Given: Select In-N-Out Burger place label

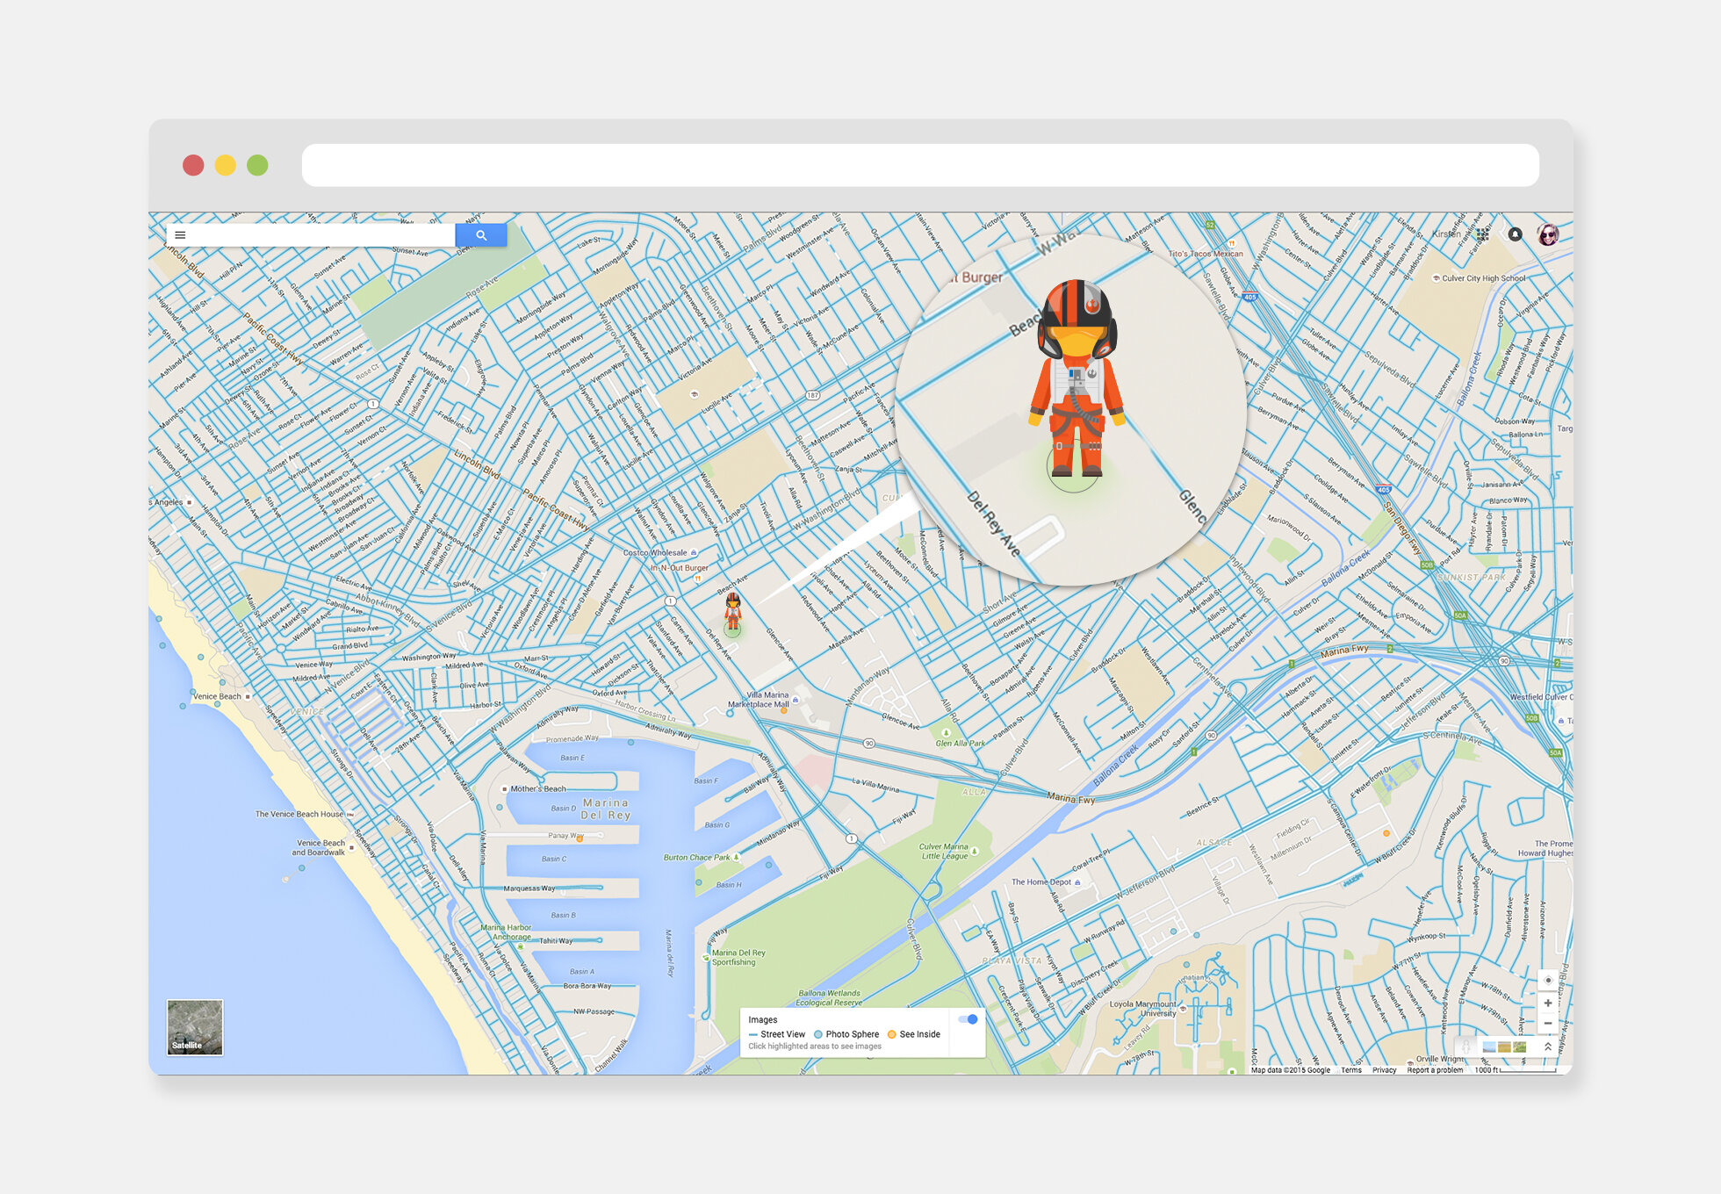Looking at the screenshot, I should (679, 568).
